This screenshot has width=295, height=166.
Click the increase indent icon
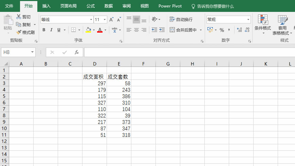pos(162,30)
